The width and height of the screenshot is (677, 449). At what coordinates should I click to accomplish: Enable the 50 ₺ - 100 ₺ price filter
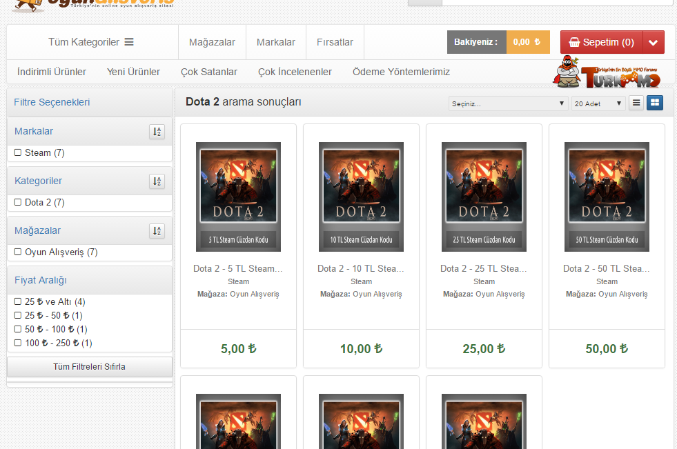[x=18, y=329]
